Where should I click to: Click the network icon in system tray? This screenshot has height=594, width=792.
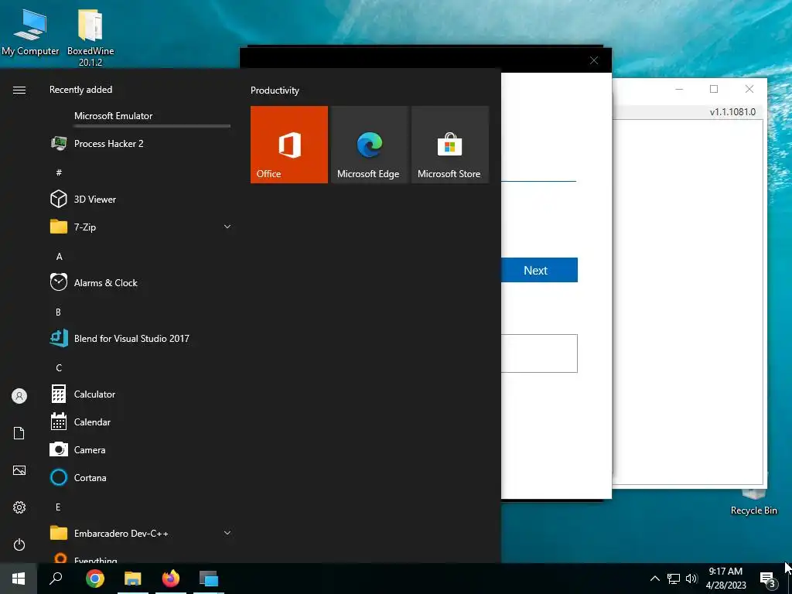click(x=674, y=579)
